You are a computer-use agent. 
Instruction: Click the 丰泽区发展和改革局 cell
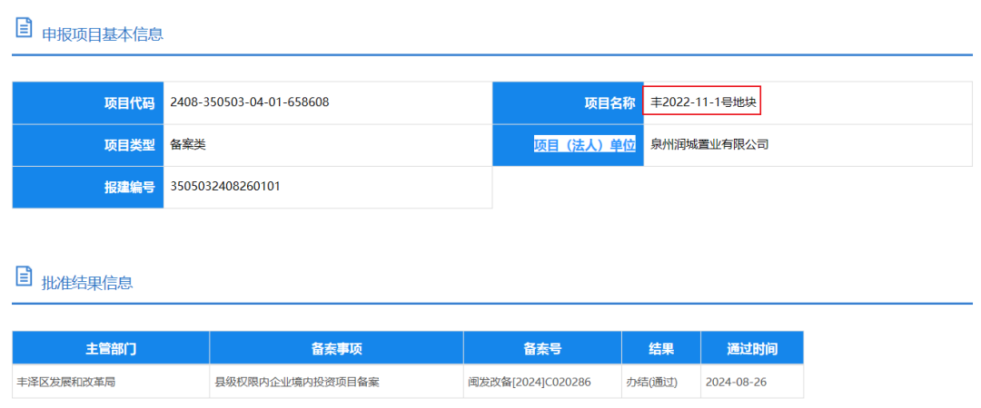(111, 382)
